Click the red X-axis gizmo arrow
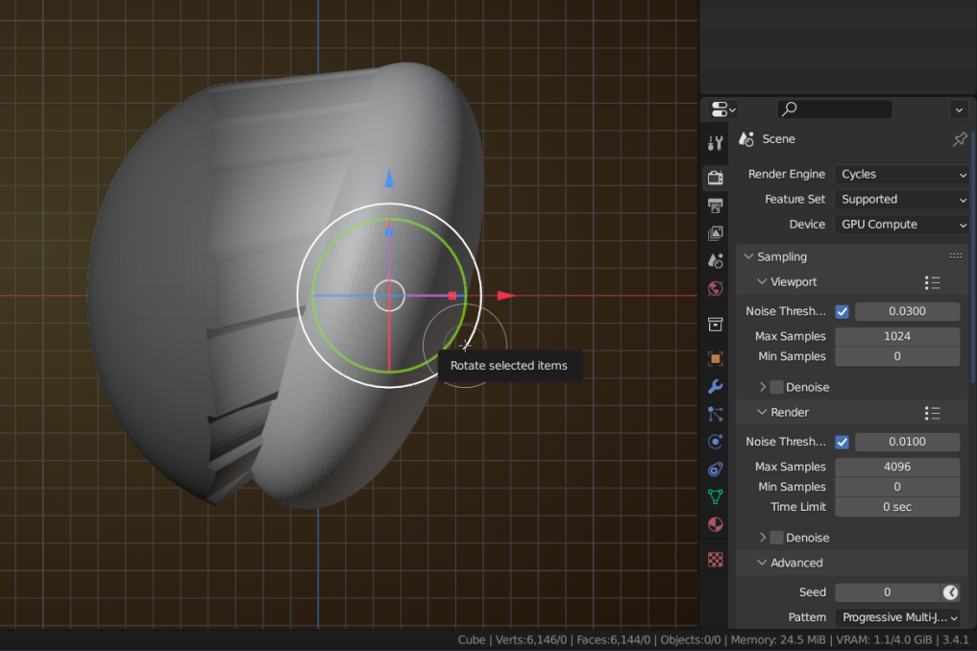Viewport: 977px width, 651px height. pos(506,296)
